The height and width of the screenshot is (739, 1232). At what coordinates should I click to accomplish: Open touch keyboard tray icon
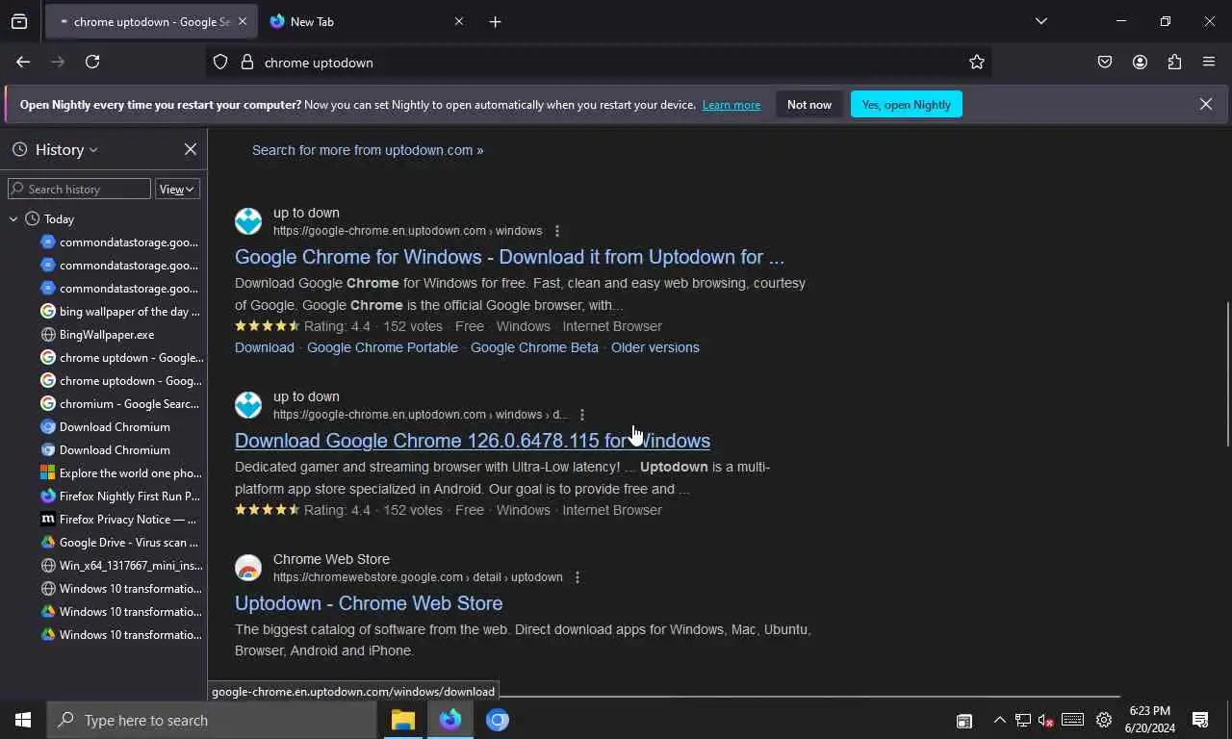(x=1072, y=720)
